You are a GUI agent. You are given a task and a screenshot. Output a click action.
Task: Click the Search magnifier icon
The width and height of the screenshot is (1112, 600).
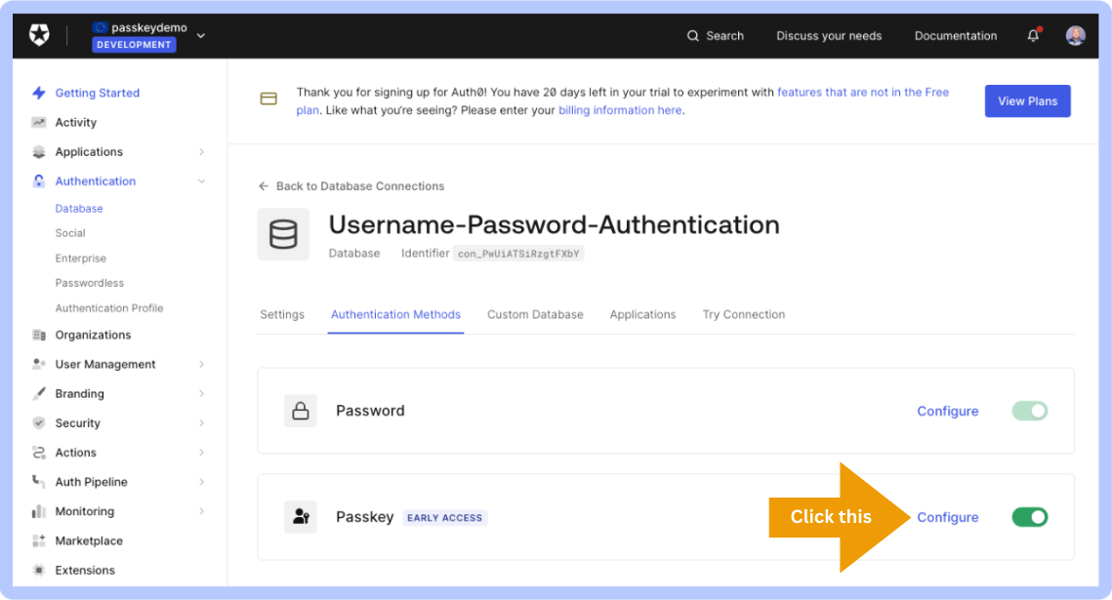coord(692,35)
